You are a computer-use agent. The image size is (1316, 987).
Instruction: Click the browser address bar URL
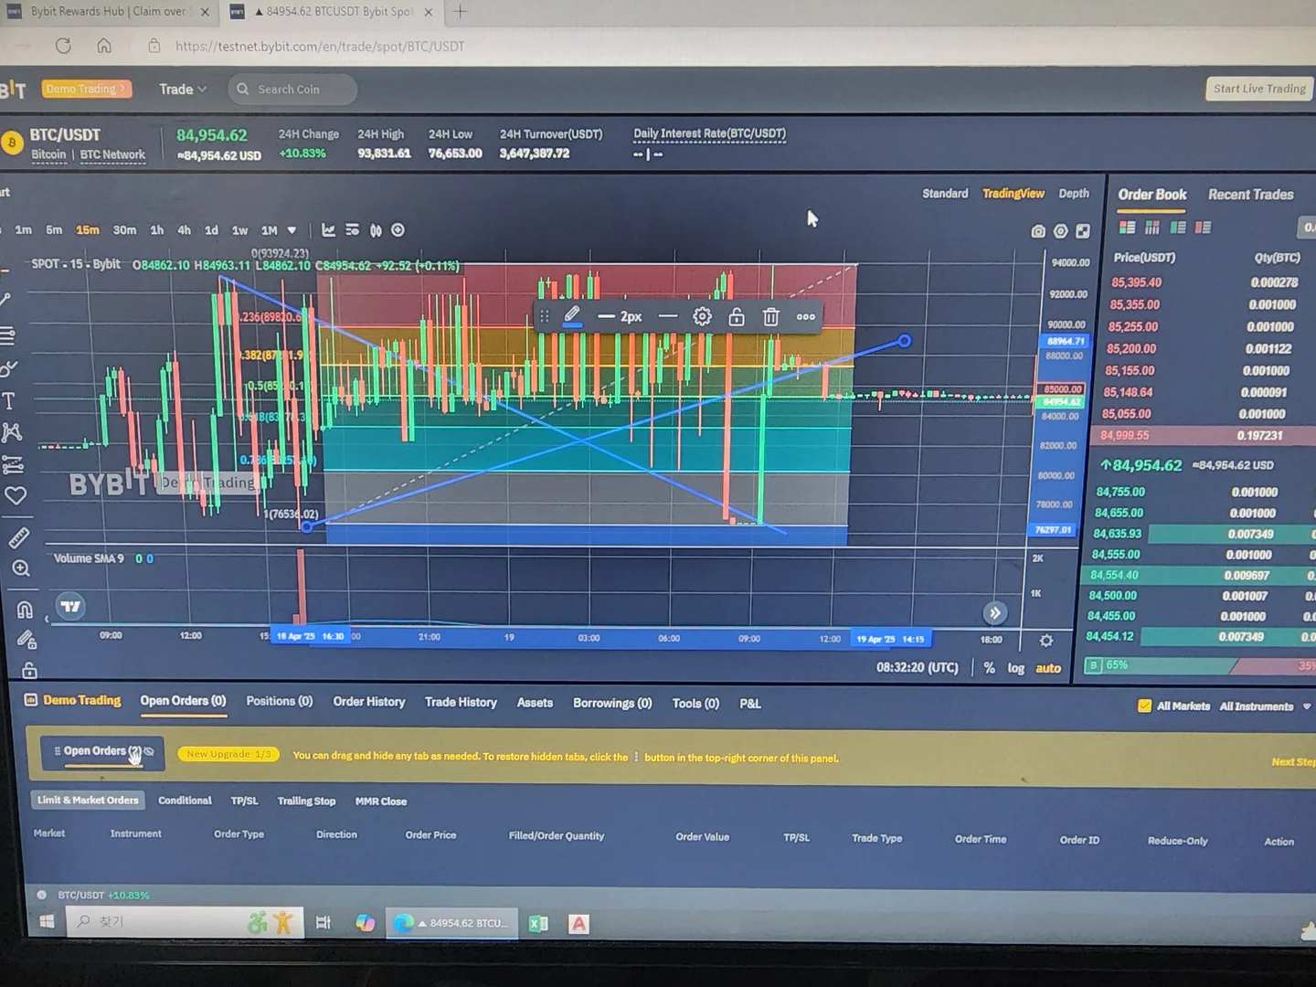tap(320, 47)
